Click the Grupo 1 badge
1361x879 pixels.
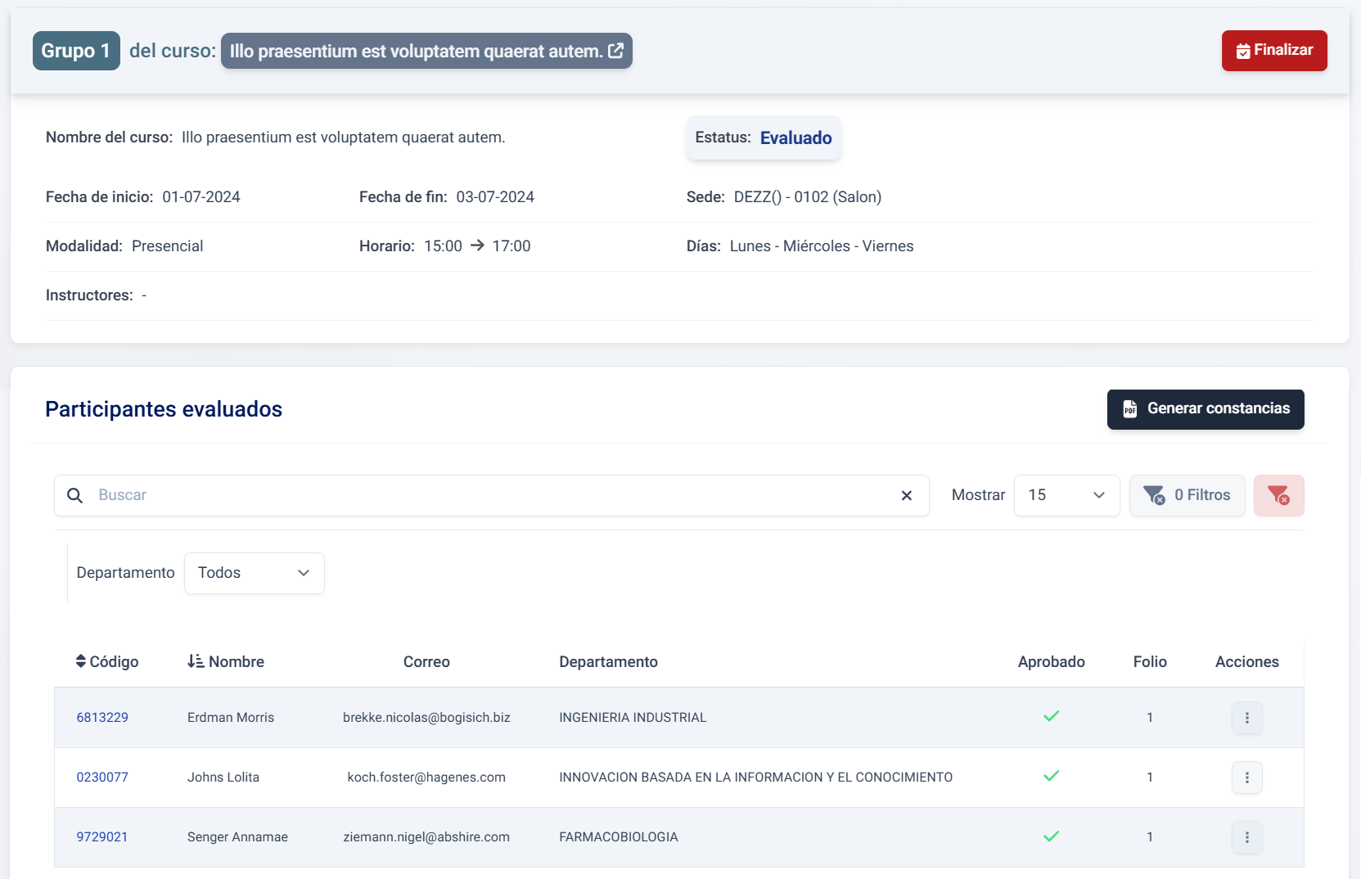pyautogui.click(x=76, y=51)
